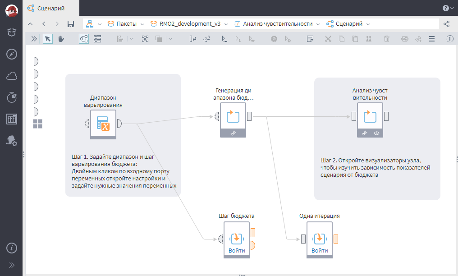Click the paste clipboard icon

point(355,39)
